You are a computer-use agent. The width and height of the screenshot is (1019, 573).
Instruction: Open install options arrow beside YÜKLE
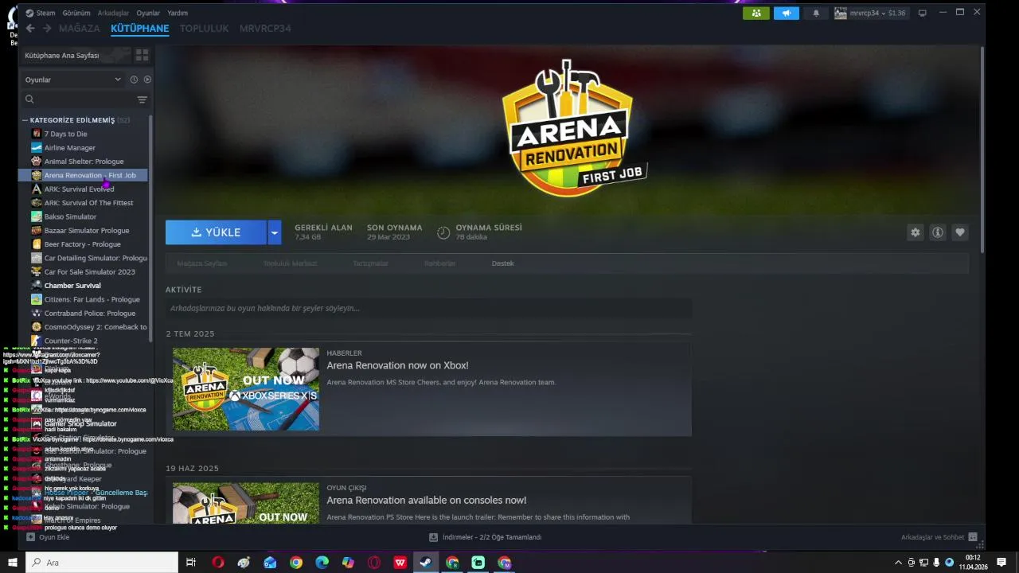[274, 232]
